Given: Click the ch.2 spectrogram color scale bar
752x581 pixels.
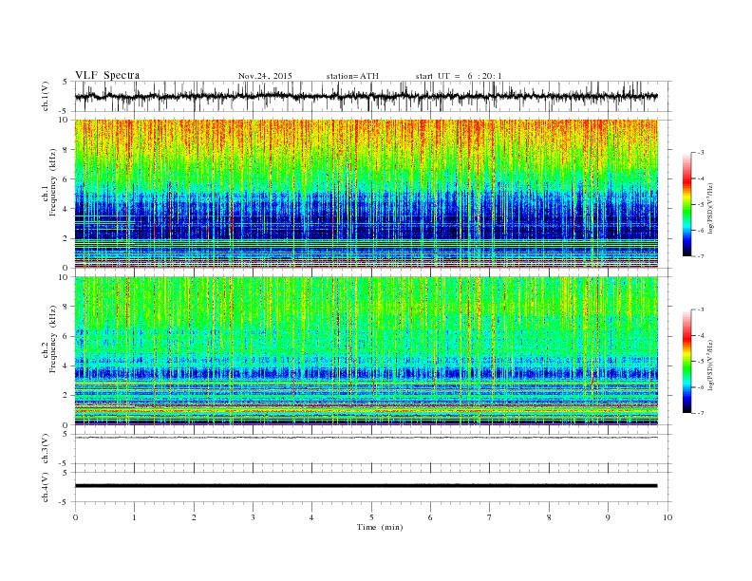Looking at the screenshot, I should (x=686, y=361).
